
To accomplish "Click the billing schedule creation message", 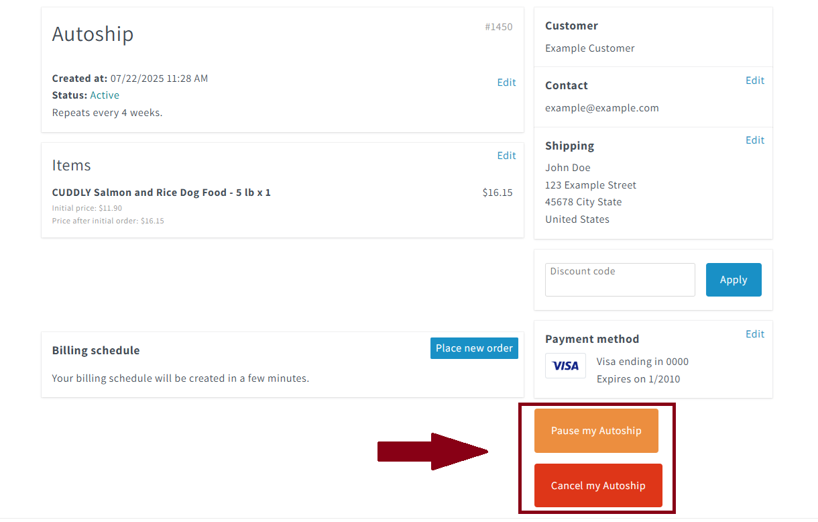I will [x=180, y=378].
